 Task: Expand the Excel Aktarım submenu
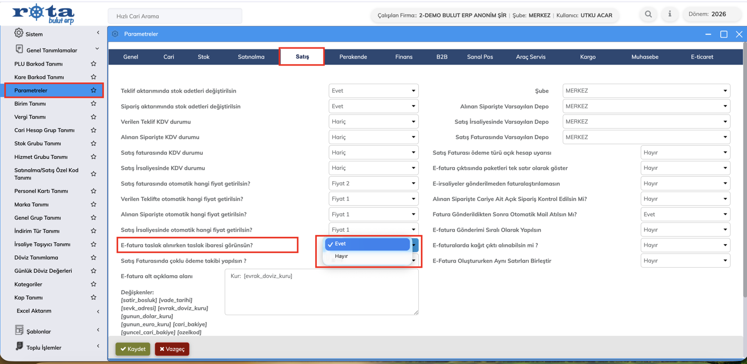point(98,311)
